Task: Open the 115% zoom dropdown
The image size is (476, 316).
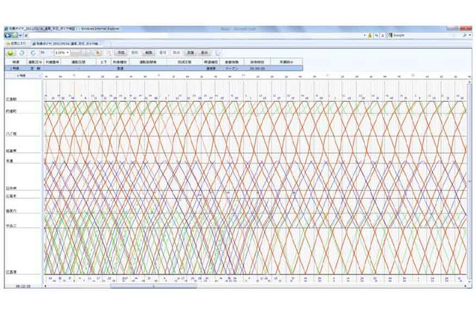Action: (62, 53)
